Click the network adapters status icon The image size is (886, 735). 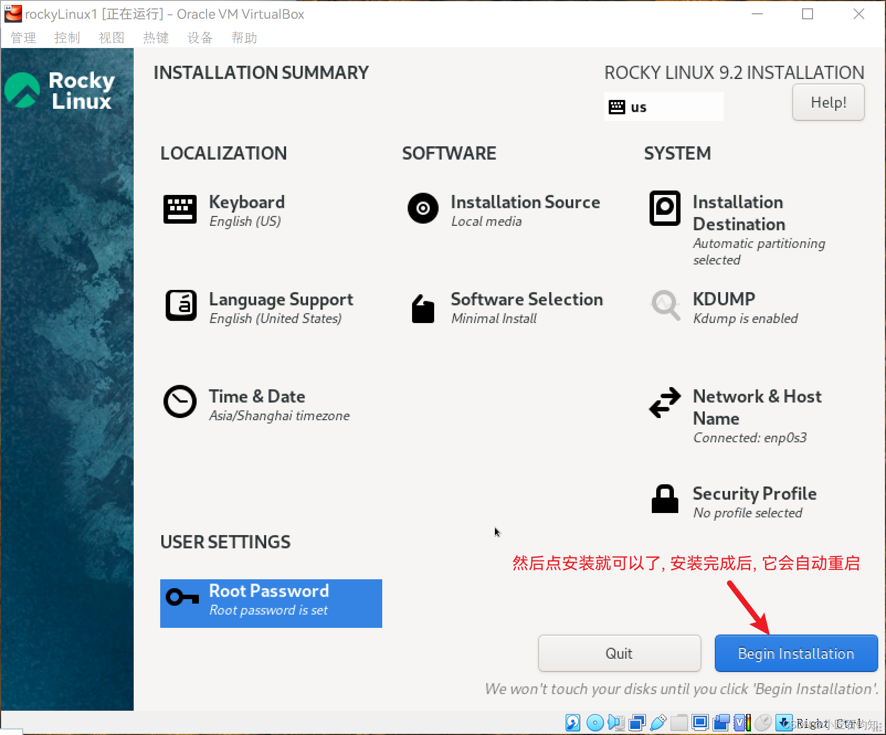tap(637, 722)
